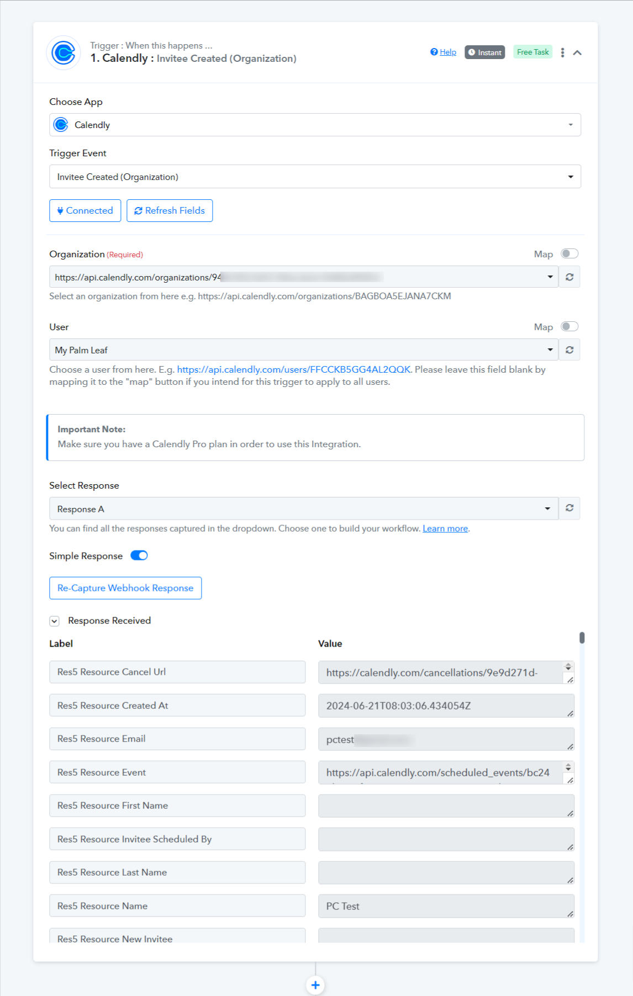Click the Connected button
Viewport: 633px width, 996px height.
click(x=85, y=210)
